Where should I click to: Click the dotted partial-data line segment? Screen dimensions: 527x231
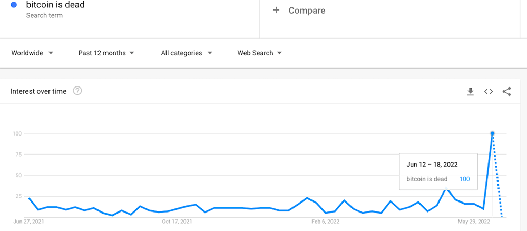[497, 175]
